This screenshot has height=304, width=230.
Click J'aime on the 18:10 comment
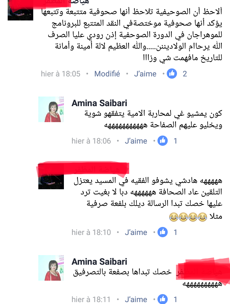point(136,232)
